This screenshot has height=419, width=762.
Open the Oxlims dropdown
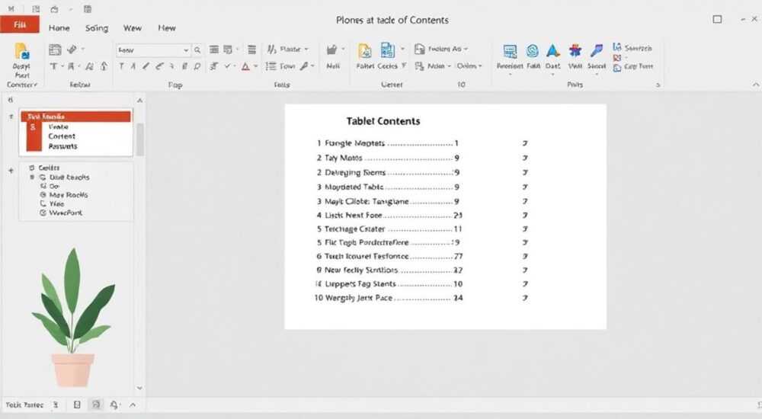(x=480, y=66)
